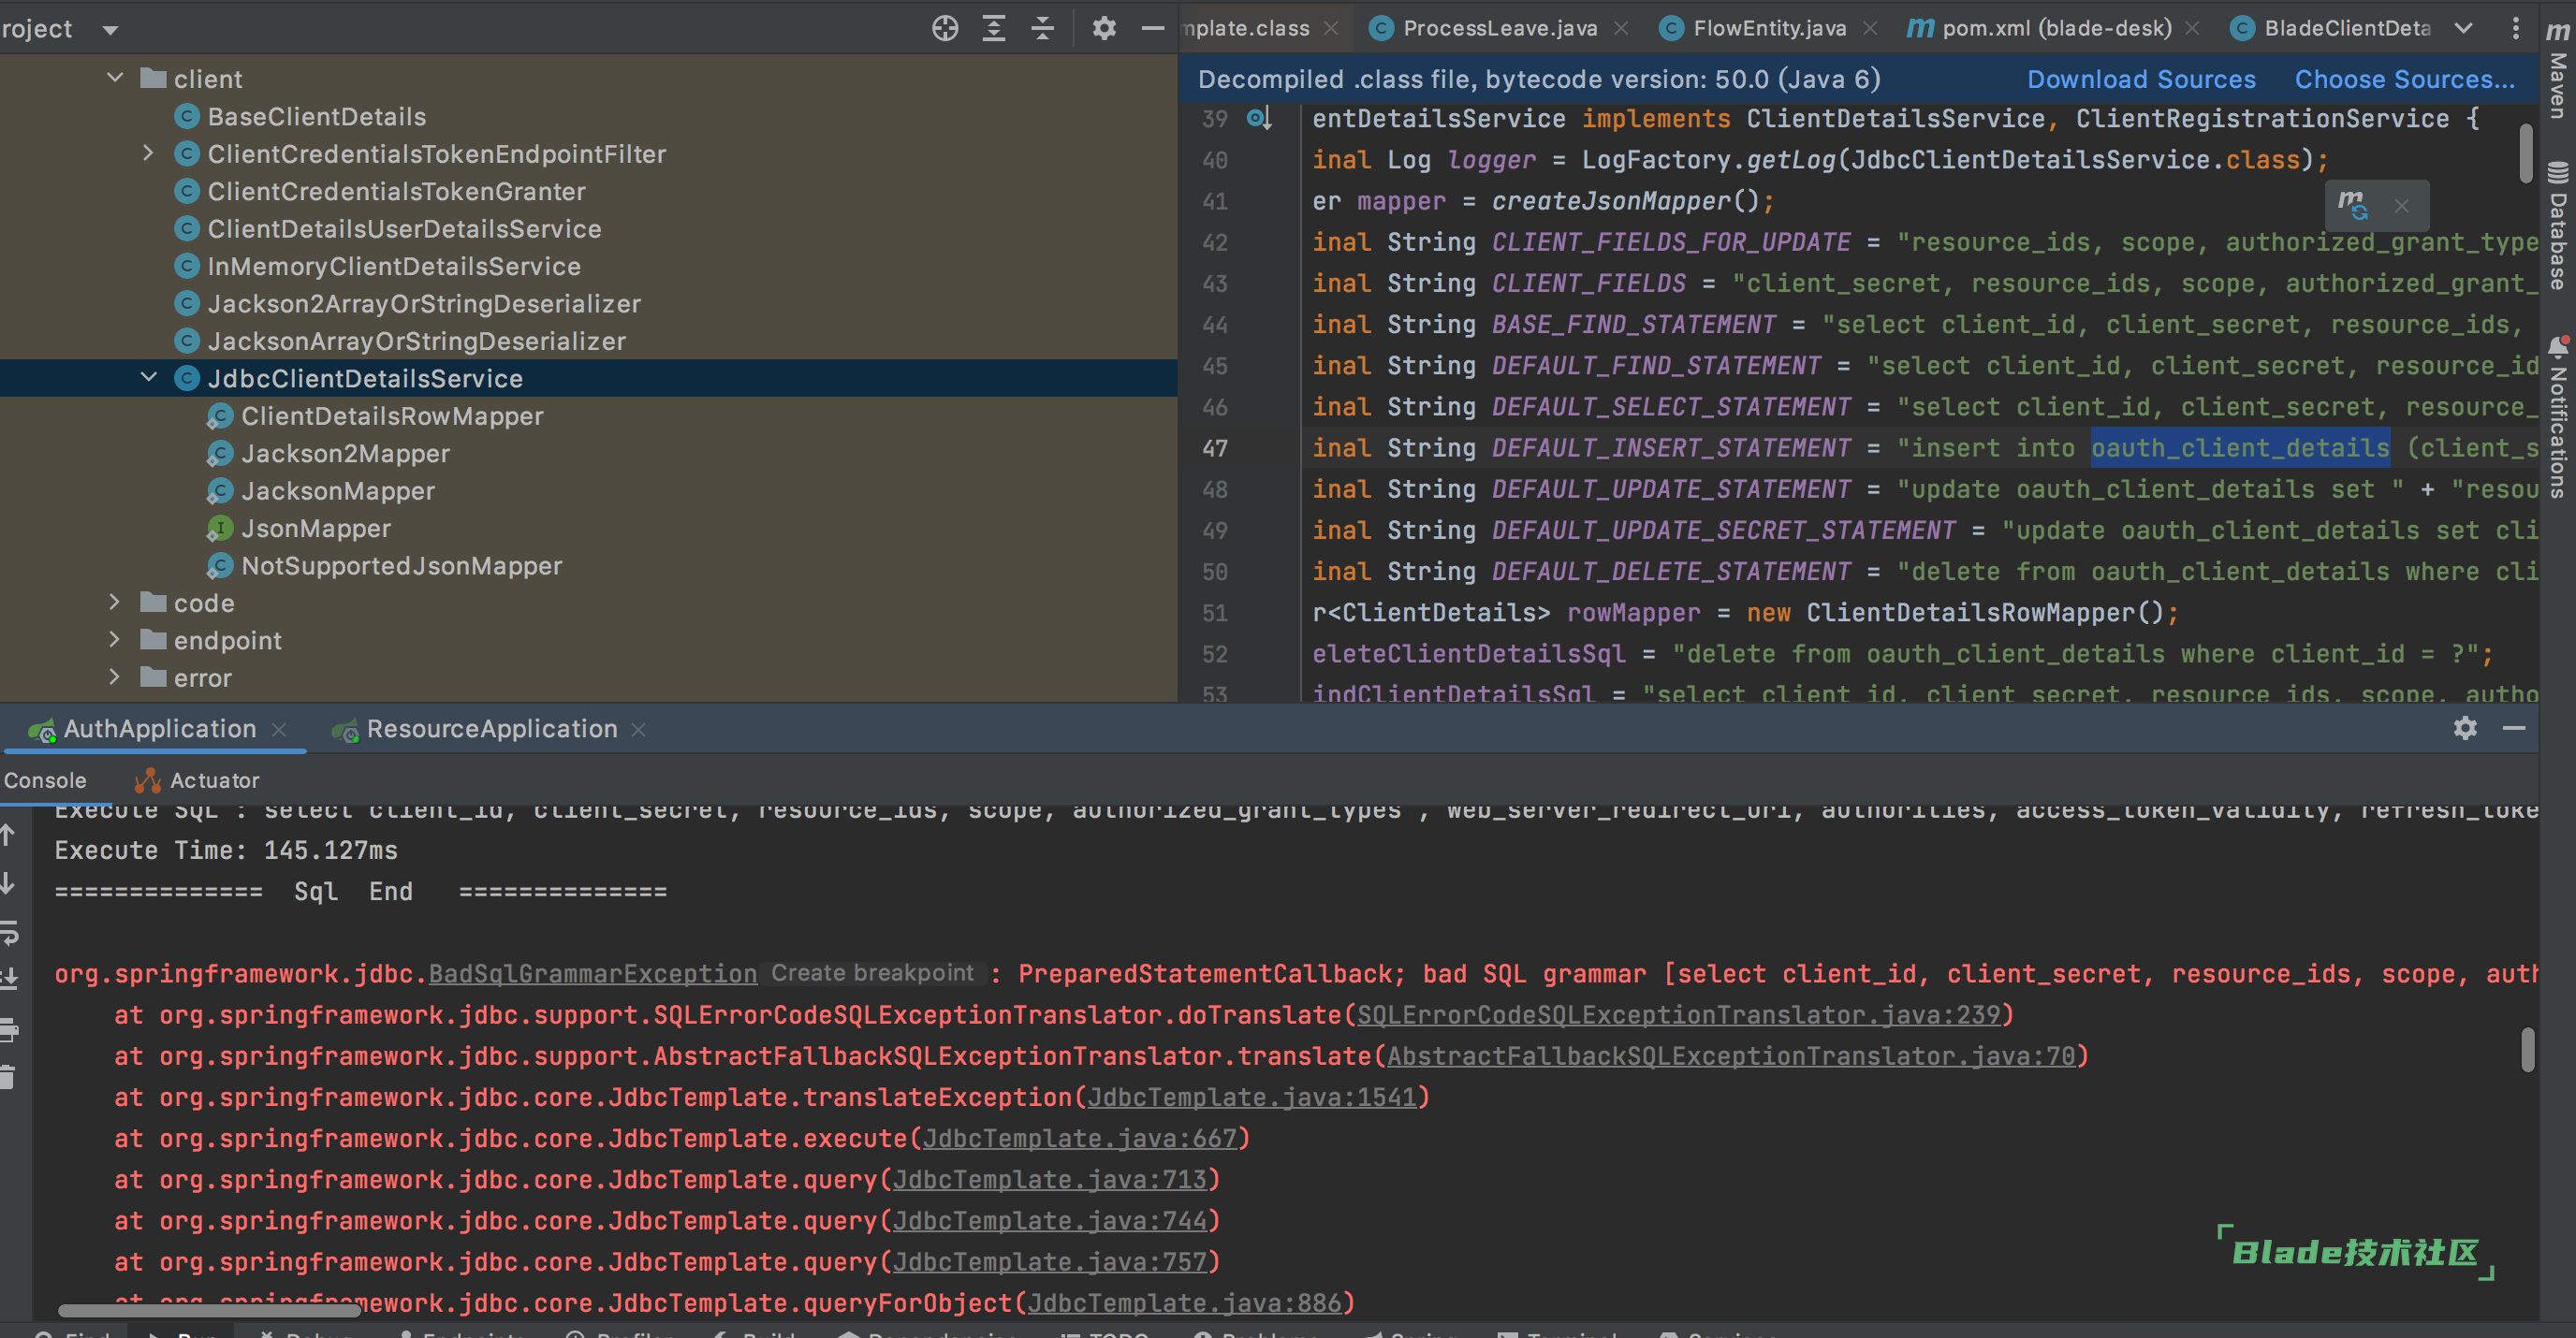Open the Actuator sub-tab

click(x=197, y=779)
